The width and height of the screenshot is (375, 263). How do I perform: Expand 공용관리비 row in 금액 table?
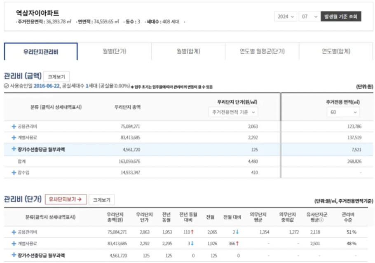click(x=14, y=127)
